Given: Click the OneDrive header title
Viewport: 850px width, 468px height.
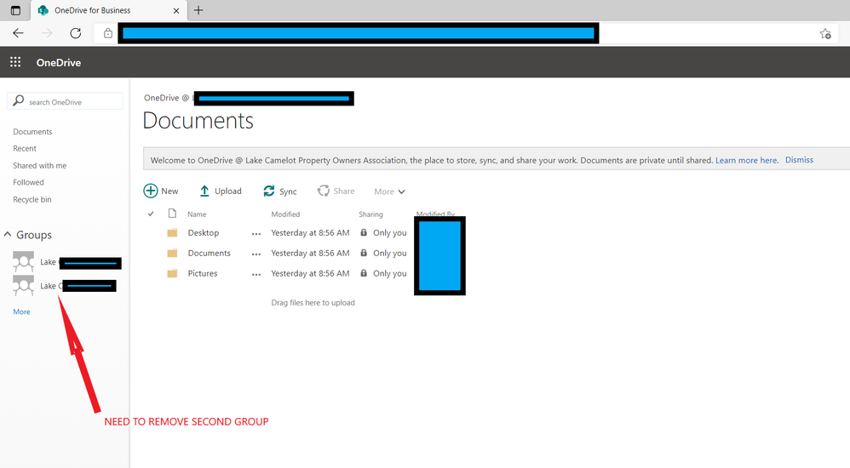Looking at the screenshot, I should (x=59, y=63).
